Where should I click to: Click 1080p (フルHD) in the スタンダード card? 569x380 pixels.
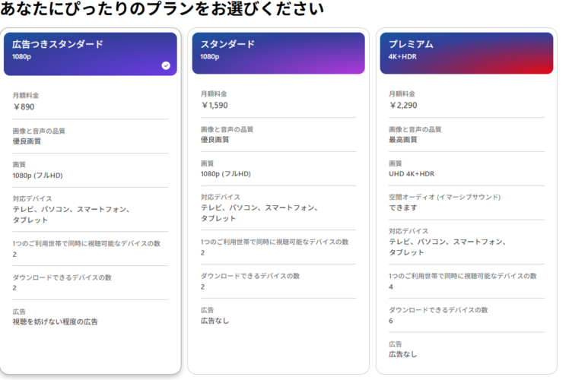226,174
